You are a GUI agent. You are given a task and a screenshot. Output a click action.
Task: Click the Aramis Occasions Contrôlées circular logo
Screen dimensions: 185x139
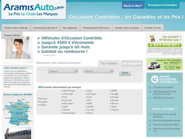(x=154, y=79)
